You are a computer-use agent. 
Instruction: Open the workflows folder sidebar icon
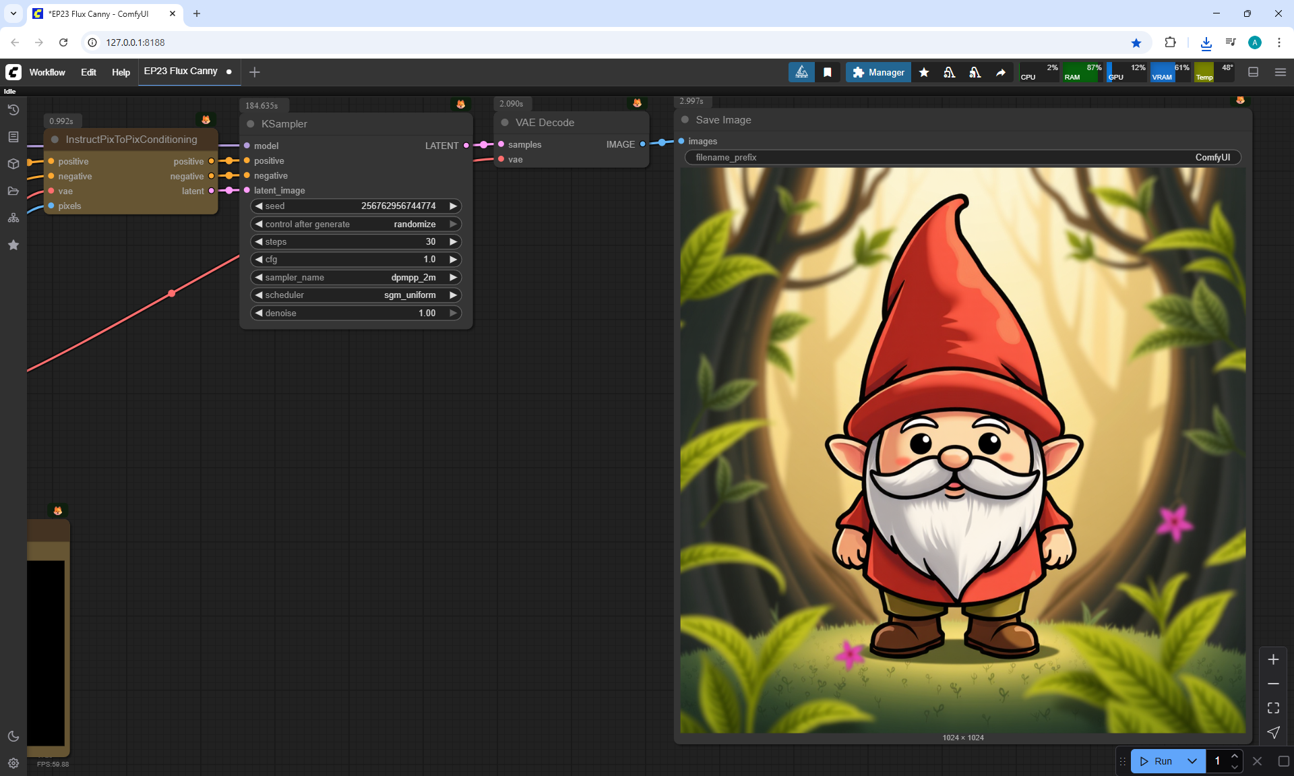point(13,191)
